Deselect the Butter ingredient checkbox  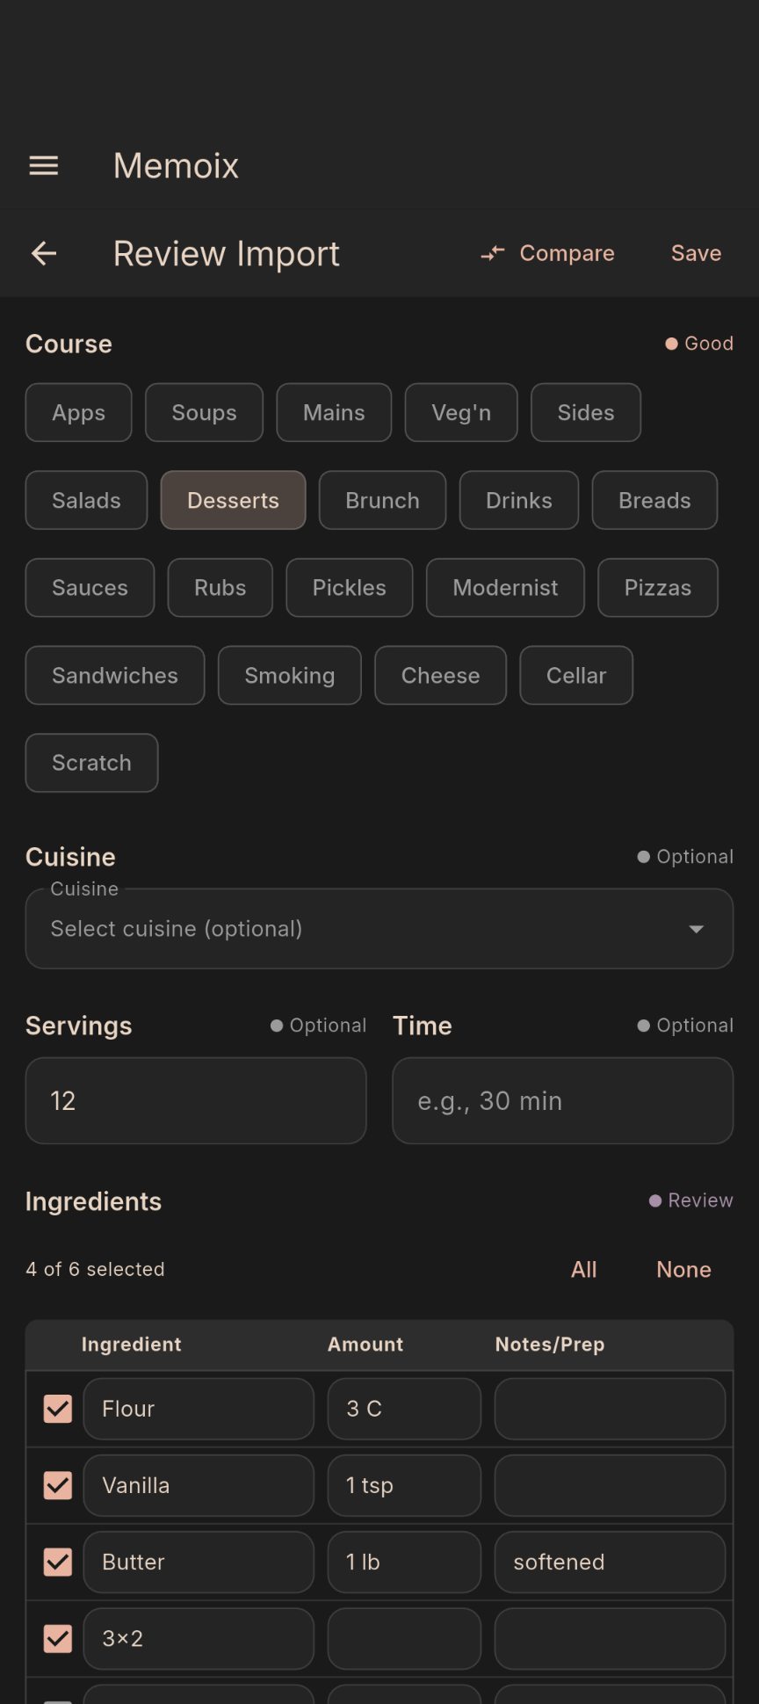(x=58, y=1562)
